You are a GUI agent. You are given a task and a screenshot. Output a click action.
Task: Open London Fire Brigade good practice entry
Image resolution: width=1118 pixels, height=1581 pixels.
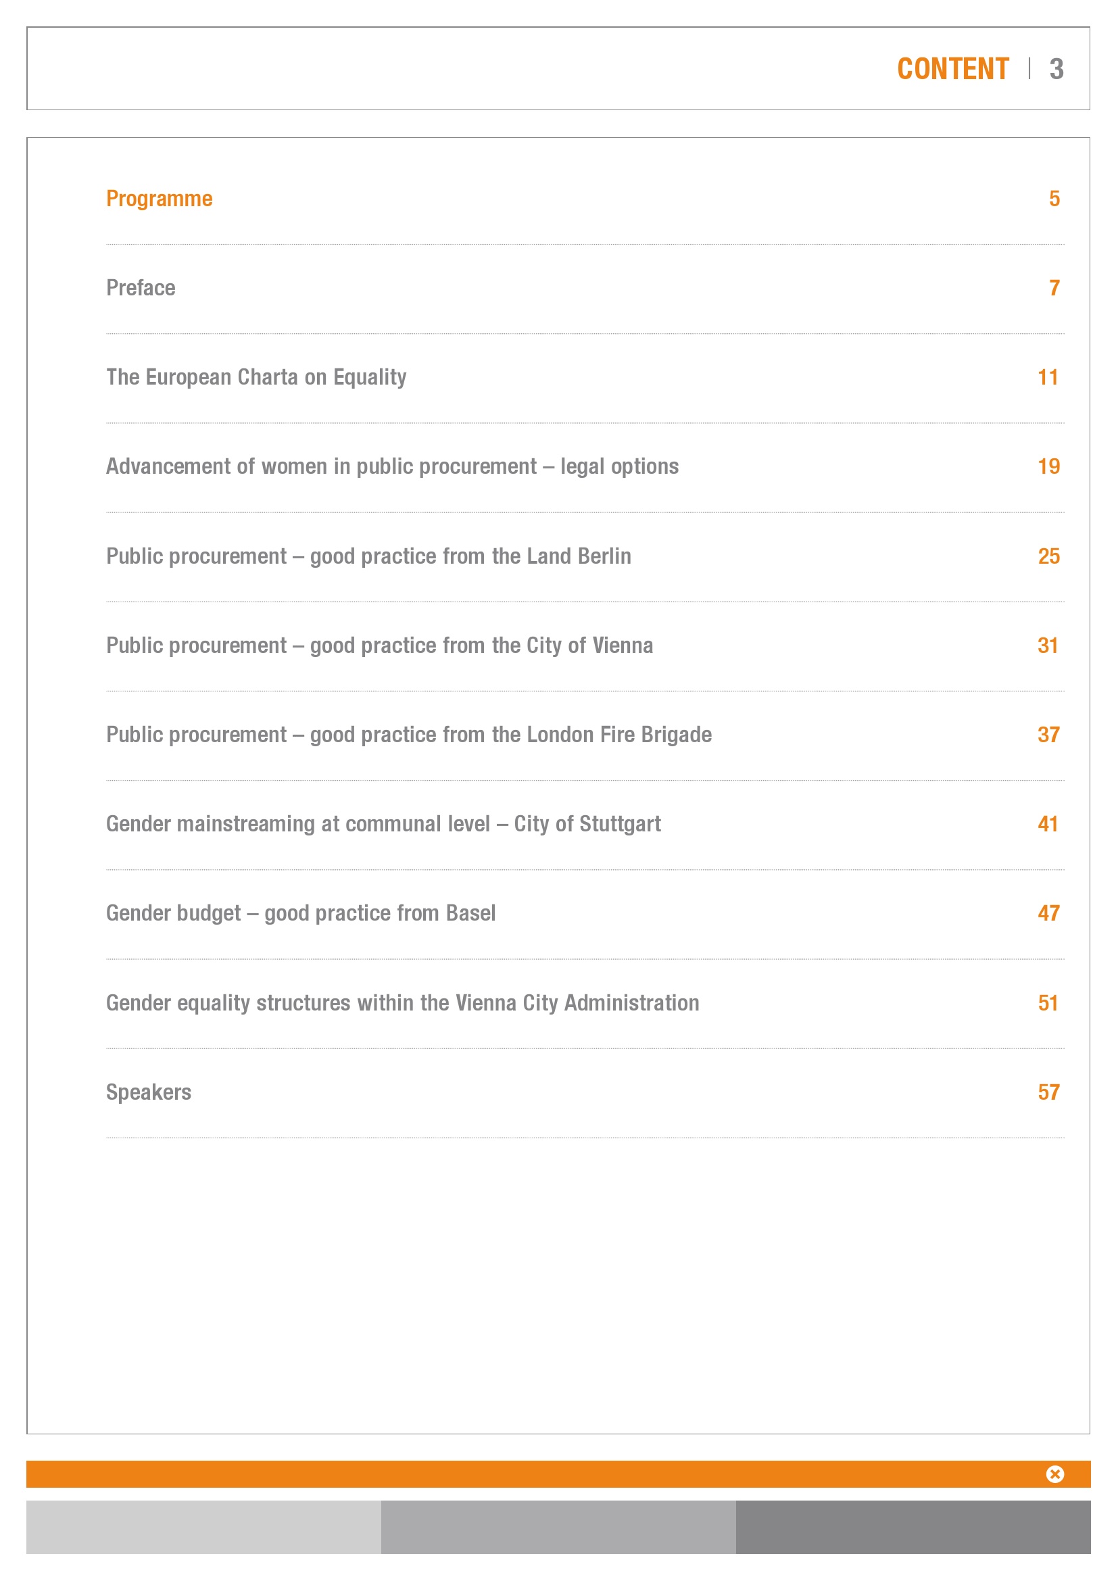point(409,735)
